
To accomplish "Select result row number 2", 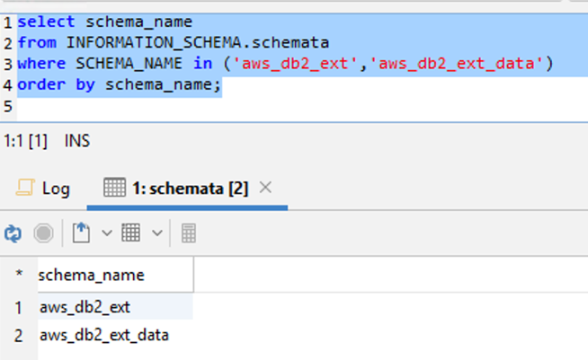I will pos(18,335).
